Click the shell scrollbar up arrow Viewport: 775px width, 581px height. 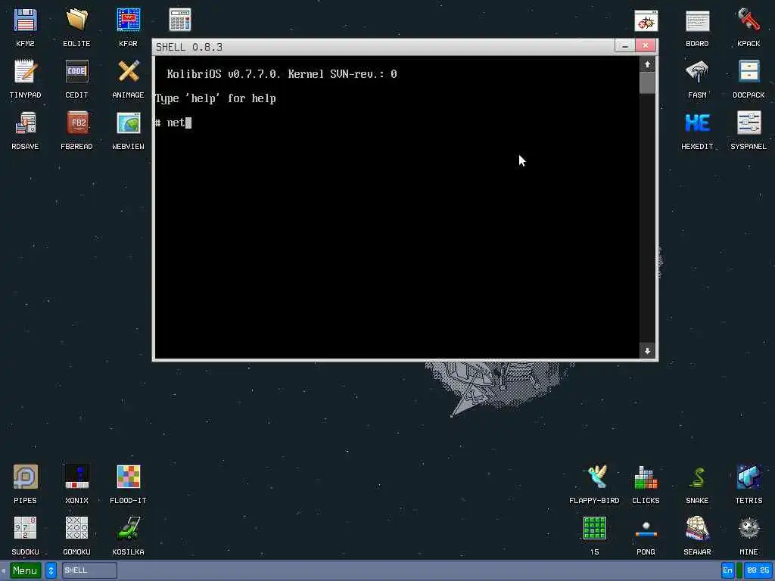click(648, 65)
